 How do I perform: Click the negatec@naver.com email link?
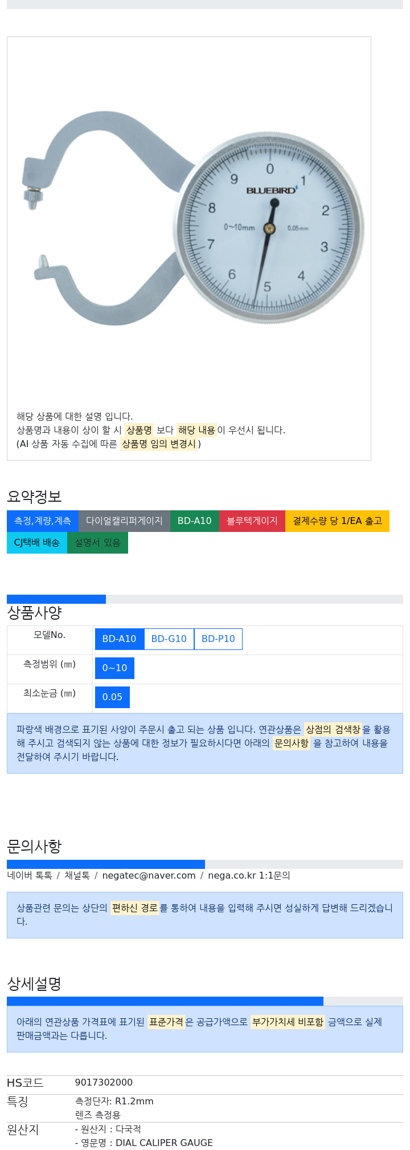[x=149, y=875]
